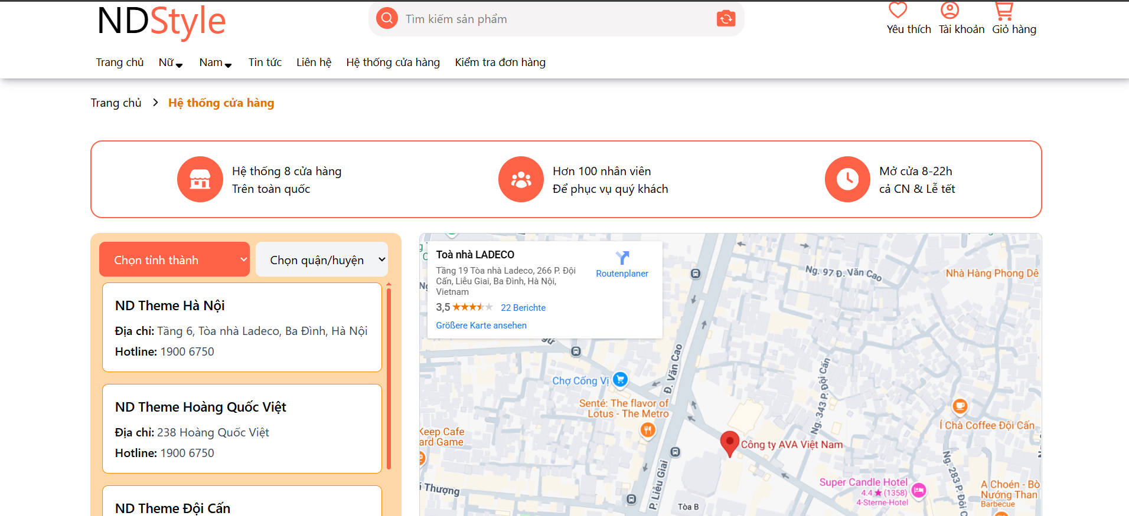
Task: Click Trang chủ breadcrumb link
Action: pos(116,103)
